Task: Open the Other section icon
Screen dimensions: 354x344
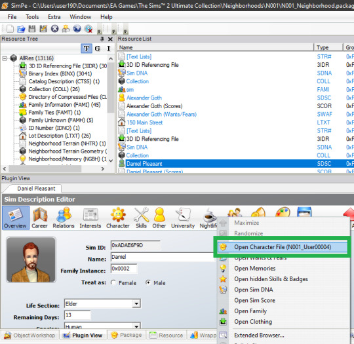Action: [x=159, y=218]
